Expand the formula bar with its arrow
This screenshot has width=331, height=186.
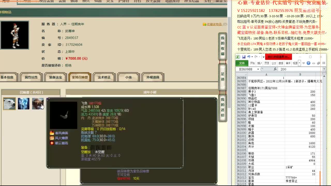coord(324,69)
